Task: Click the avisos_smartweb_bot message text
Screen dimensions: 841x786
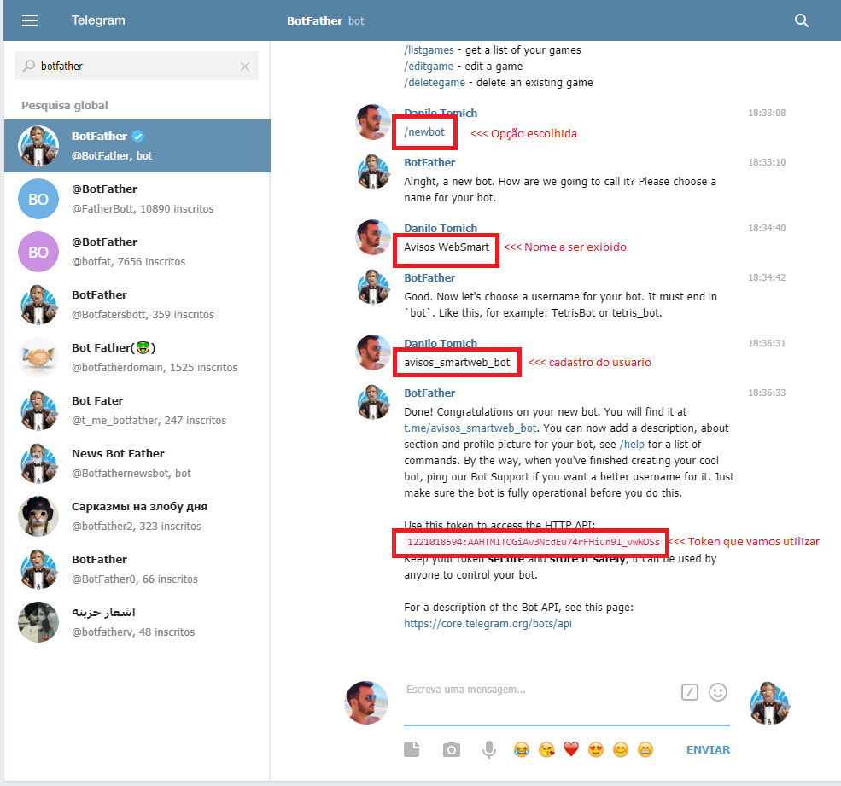Action: [457, 363]
